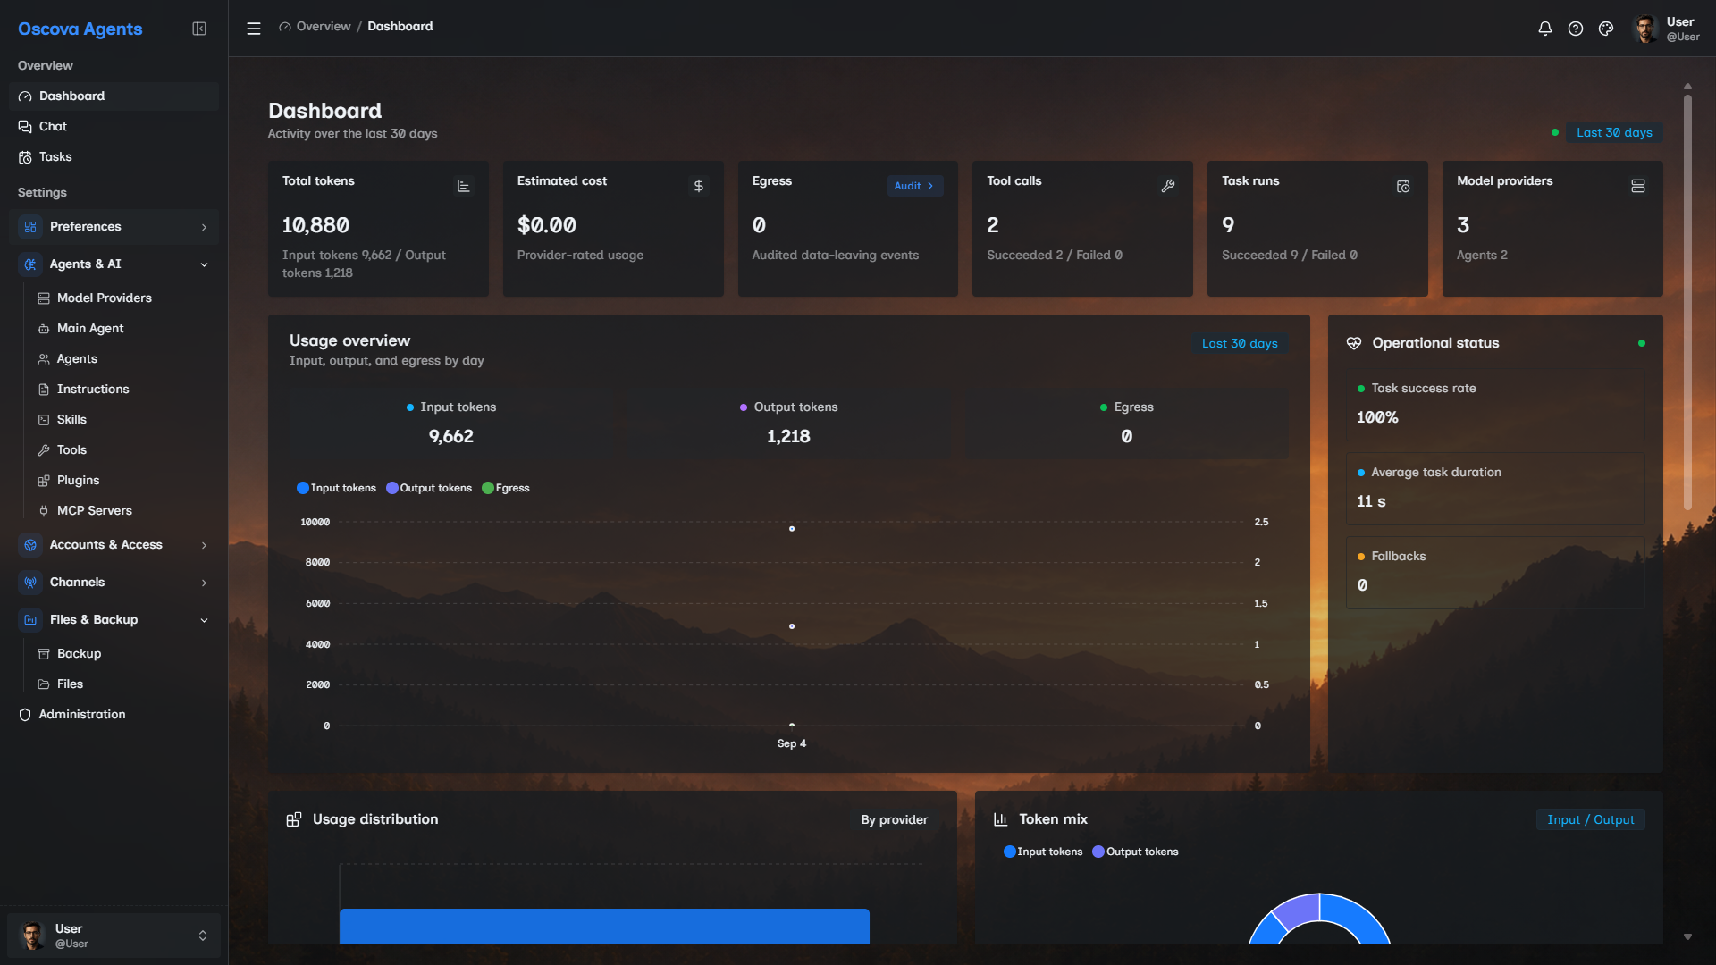Go to Chat in sidebar
Screen dimensions: 1716x965
coord(114,127)
